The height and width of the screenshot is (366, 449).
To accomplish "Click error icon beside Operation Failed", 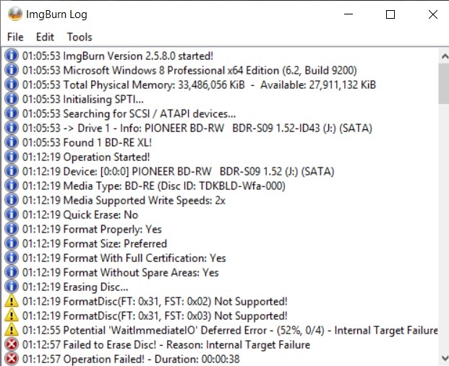I will click(x=12, y=359).
